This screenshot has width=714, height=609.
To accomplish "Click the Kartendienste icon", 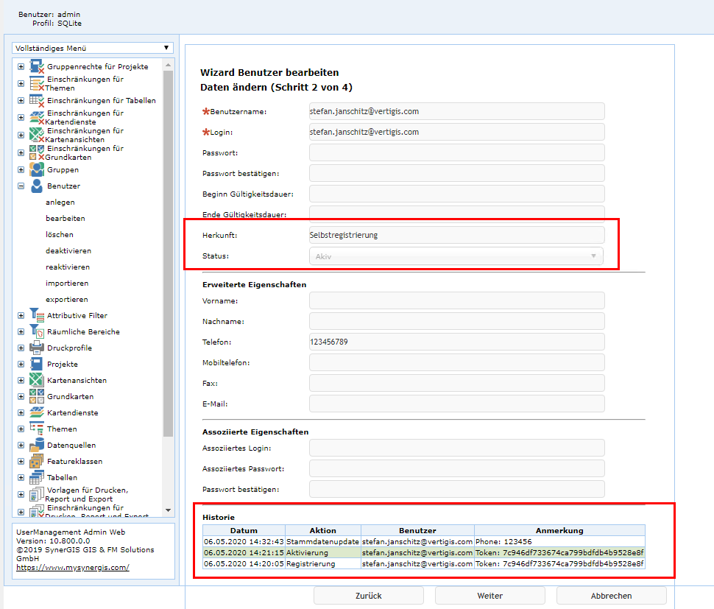I will click(x=37, y=412).
